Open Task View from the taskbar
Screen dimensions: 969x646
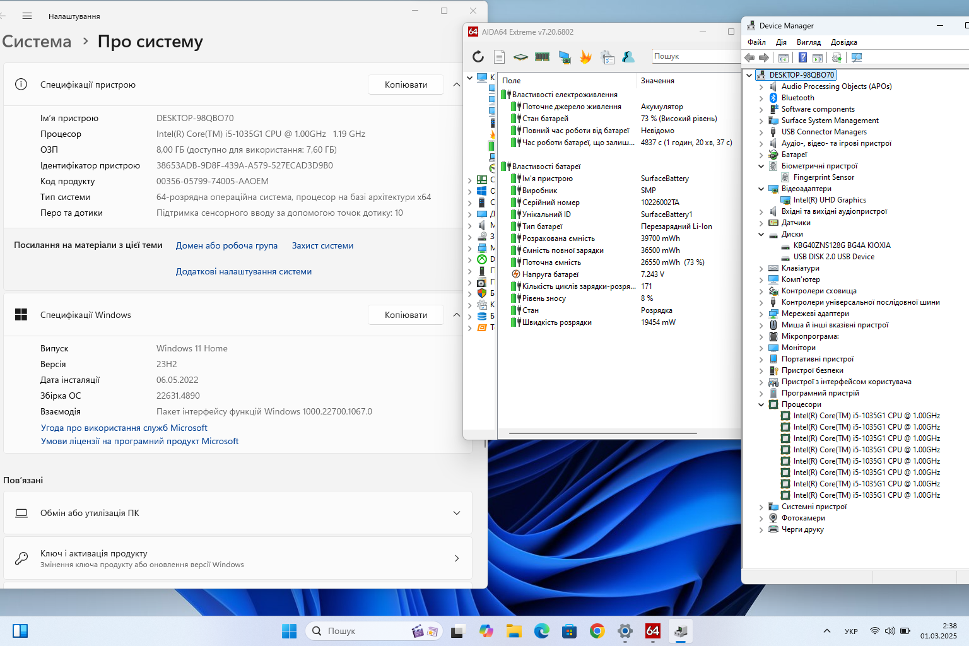click(458, 631)
